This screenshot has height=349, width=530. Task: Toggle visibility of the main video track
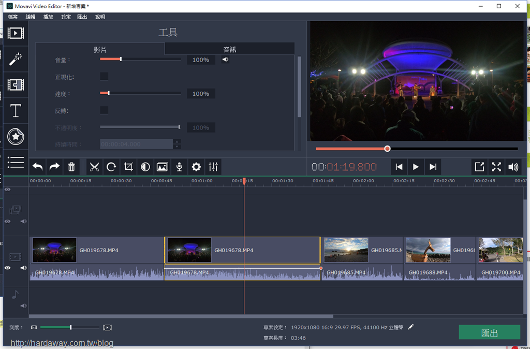click(7, 268)
